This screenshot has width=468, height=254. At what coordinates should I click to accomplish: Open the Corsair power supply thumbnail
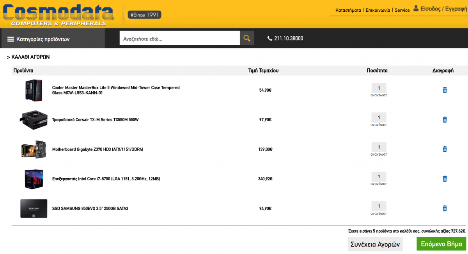(x=33, y=120)
